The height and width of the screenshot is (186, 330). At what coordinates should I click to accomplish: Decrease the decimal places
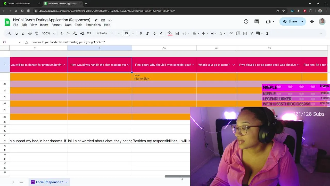pyautogui.click(x=75, y=33)
